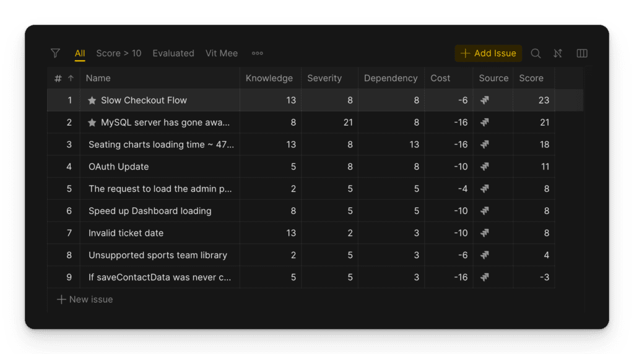Click source icon for Speed up Dashboard row

click(x=485, y=211)
